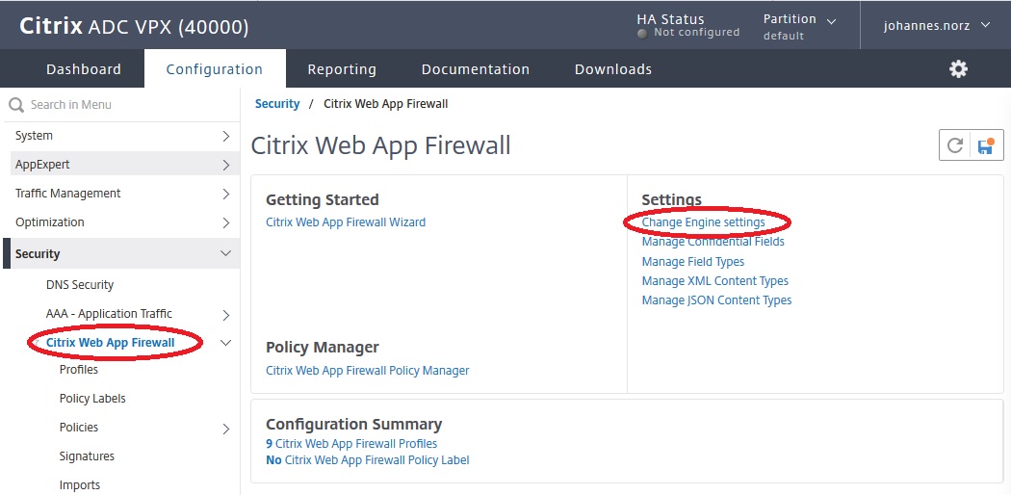Click the magnifier icon in menu search

16,105
